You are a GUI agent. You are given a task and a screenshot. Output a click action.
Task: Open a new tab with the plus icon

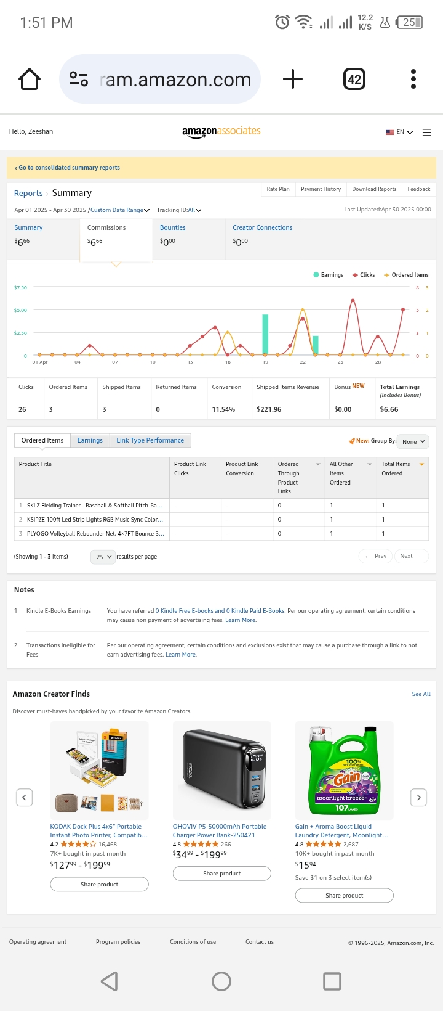click(293, 79)
